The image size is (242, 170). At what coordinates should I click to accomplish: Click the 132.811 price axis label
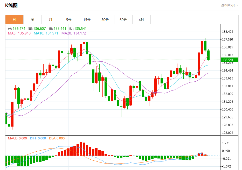pyautogui.click(x=227, y=86)
